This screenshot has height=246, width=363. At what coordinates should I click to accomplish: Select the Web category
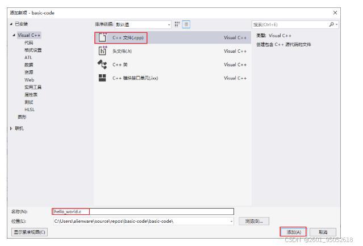tap(30, 80)
